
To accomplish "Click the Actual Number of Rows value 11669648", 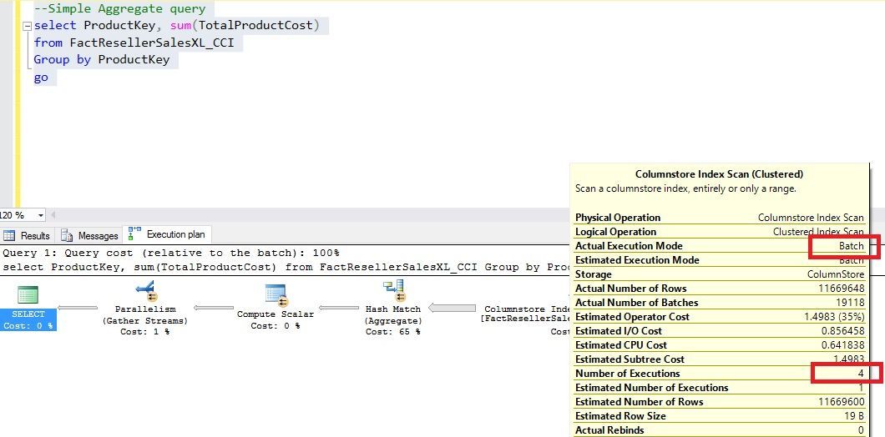I will [x=841, y=289].
